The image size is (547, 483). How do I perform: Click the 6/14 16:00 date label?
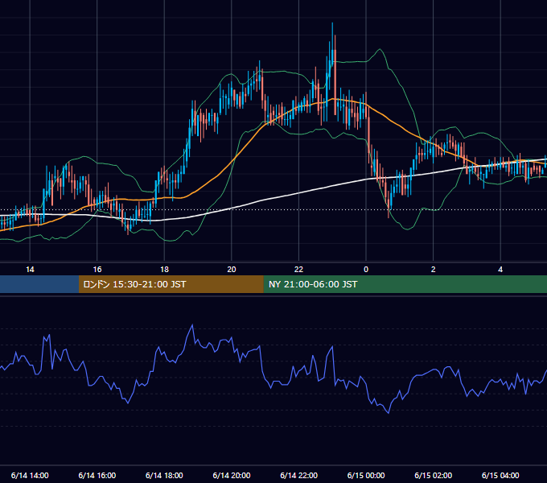[x=97, y=475]
